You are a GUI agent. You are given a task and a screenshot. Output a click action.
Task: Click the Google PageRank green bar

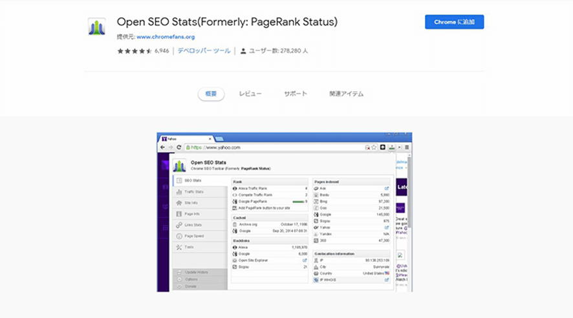point(298,202)
